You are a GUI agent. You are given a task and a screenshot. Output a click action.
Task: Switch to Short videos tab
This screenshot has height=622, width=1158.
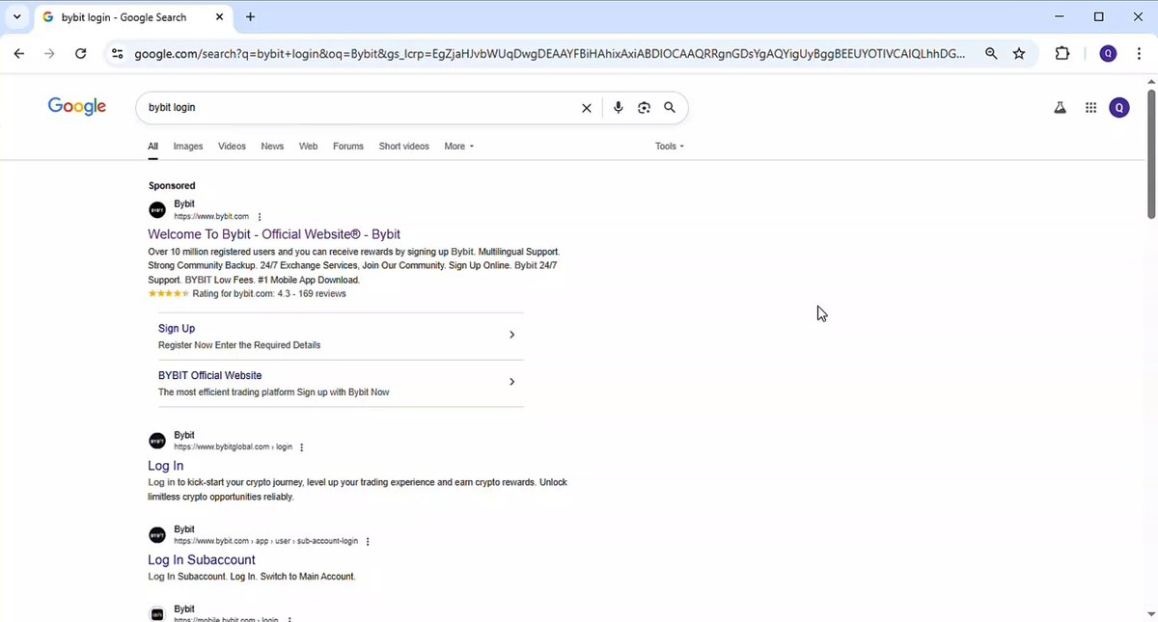click(403, 147)
